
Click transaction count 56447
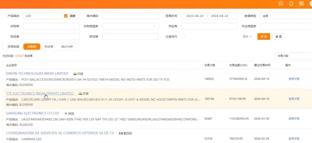point(208,119)
